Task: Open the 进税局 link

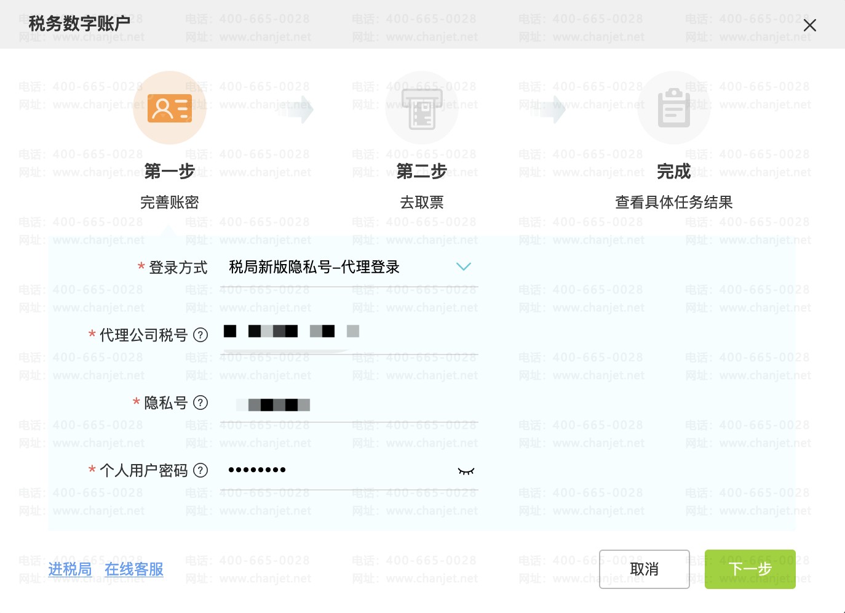Action: 70,569
